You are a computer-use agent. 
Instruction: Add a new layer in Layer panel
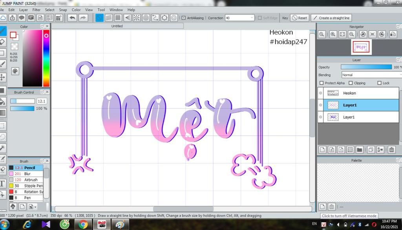point(322,150)
